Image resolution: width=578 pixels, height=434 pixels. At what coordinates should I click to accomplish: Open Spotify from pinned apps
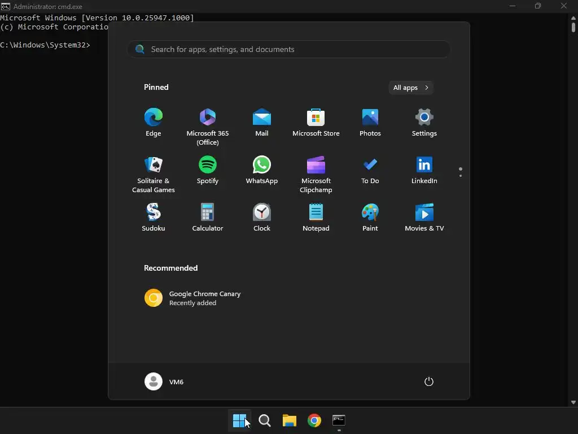coord(208,171)
